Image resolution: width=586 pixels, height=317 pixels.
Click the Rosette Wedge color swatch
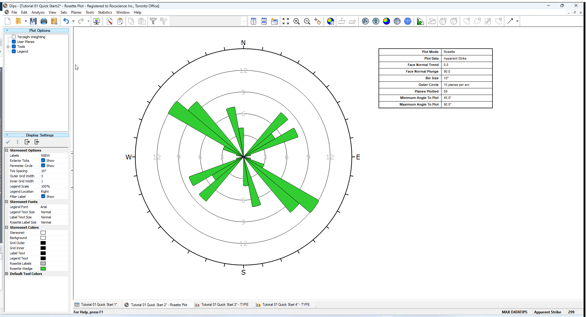pyautogui.click(x=43, y=268)
